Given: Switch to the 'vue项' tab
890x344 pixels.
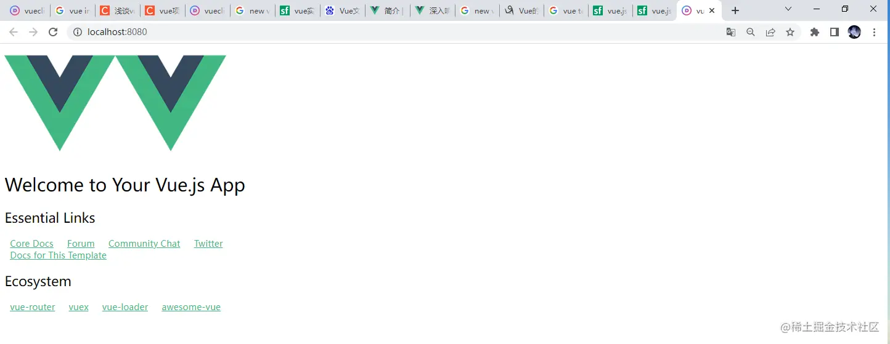Looking at the screenshot, I should pos(163,10).
